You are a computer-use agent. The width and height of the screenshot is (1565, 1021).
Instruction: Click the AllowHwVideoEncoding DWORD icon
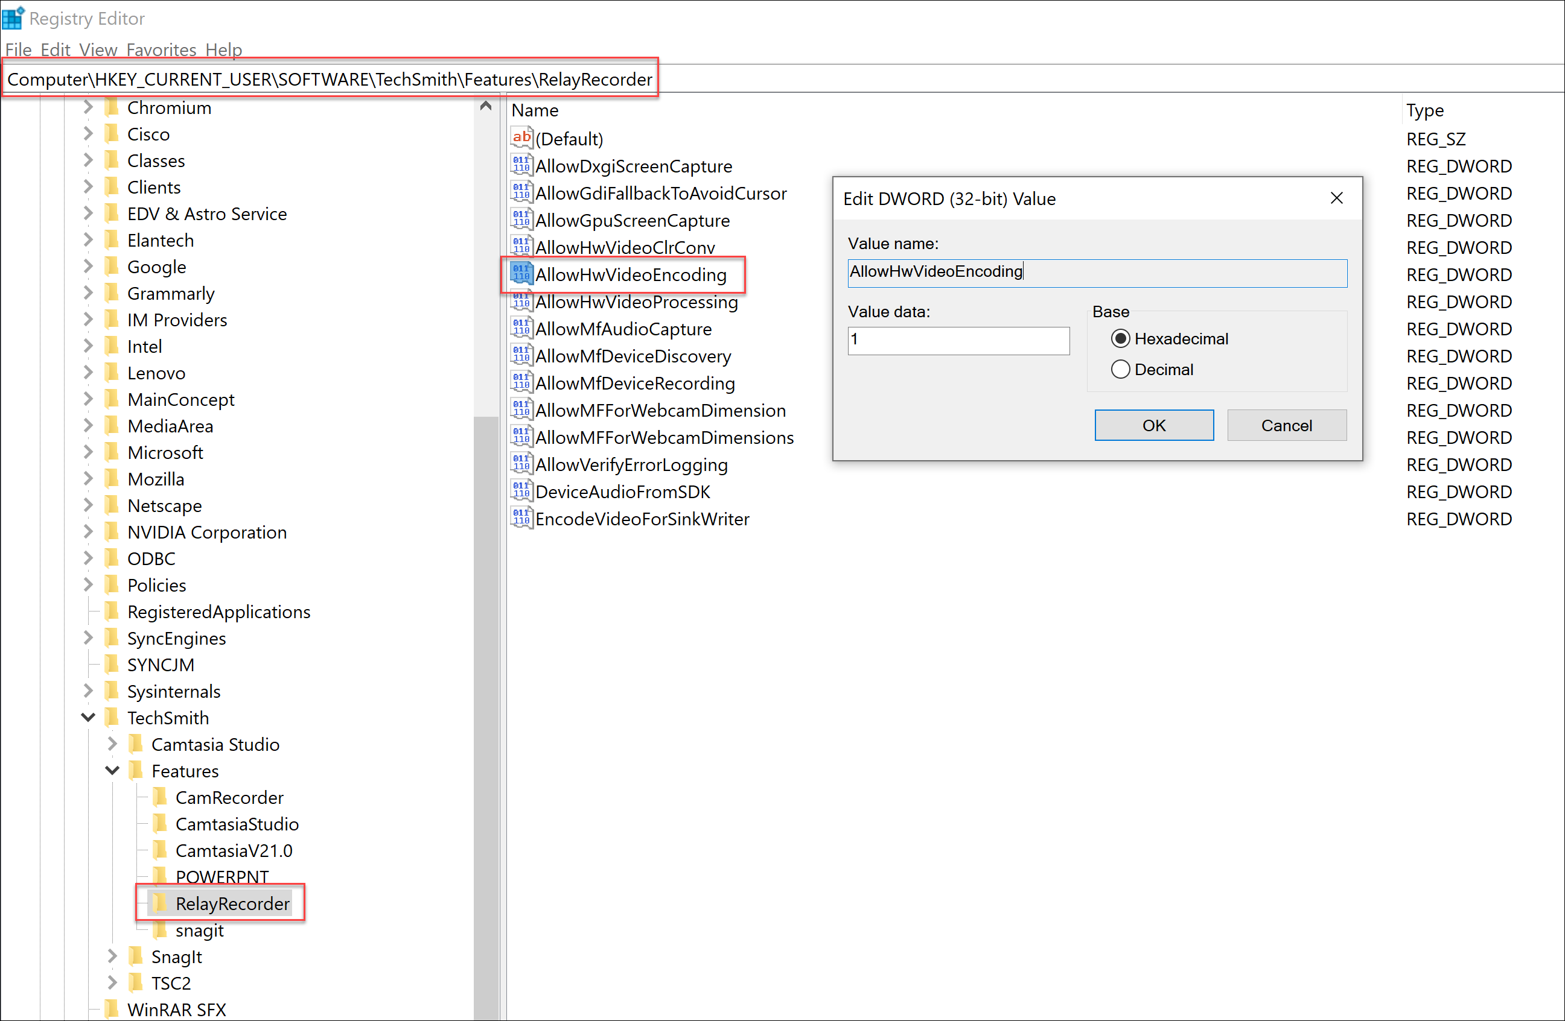coord(521,273)
